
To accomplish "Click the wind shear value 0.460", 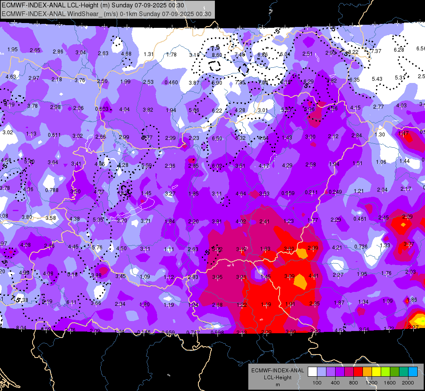I will click(171, 82).
